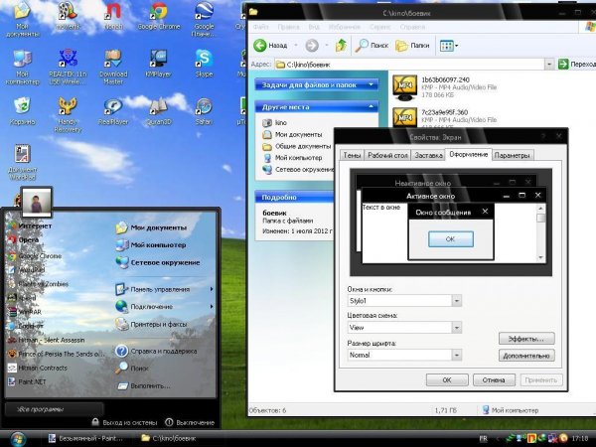Open Download Master desktop icon
Image resolution: width=596 pixels, height=447 pixels.
[x=113, y=67]
